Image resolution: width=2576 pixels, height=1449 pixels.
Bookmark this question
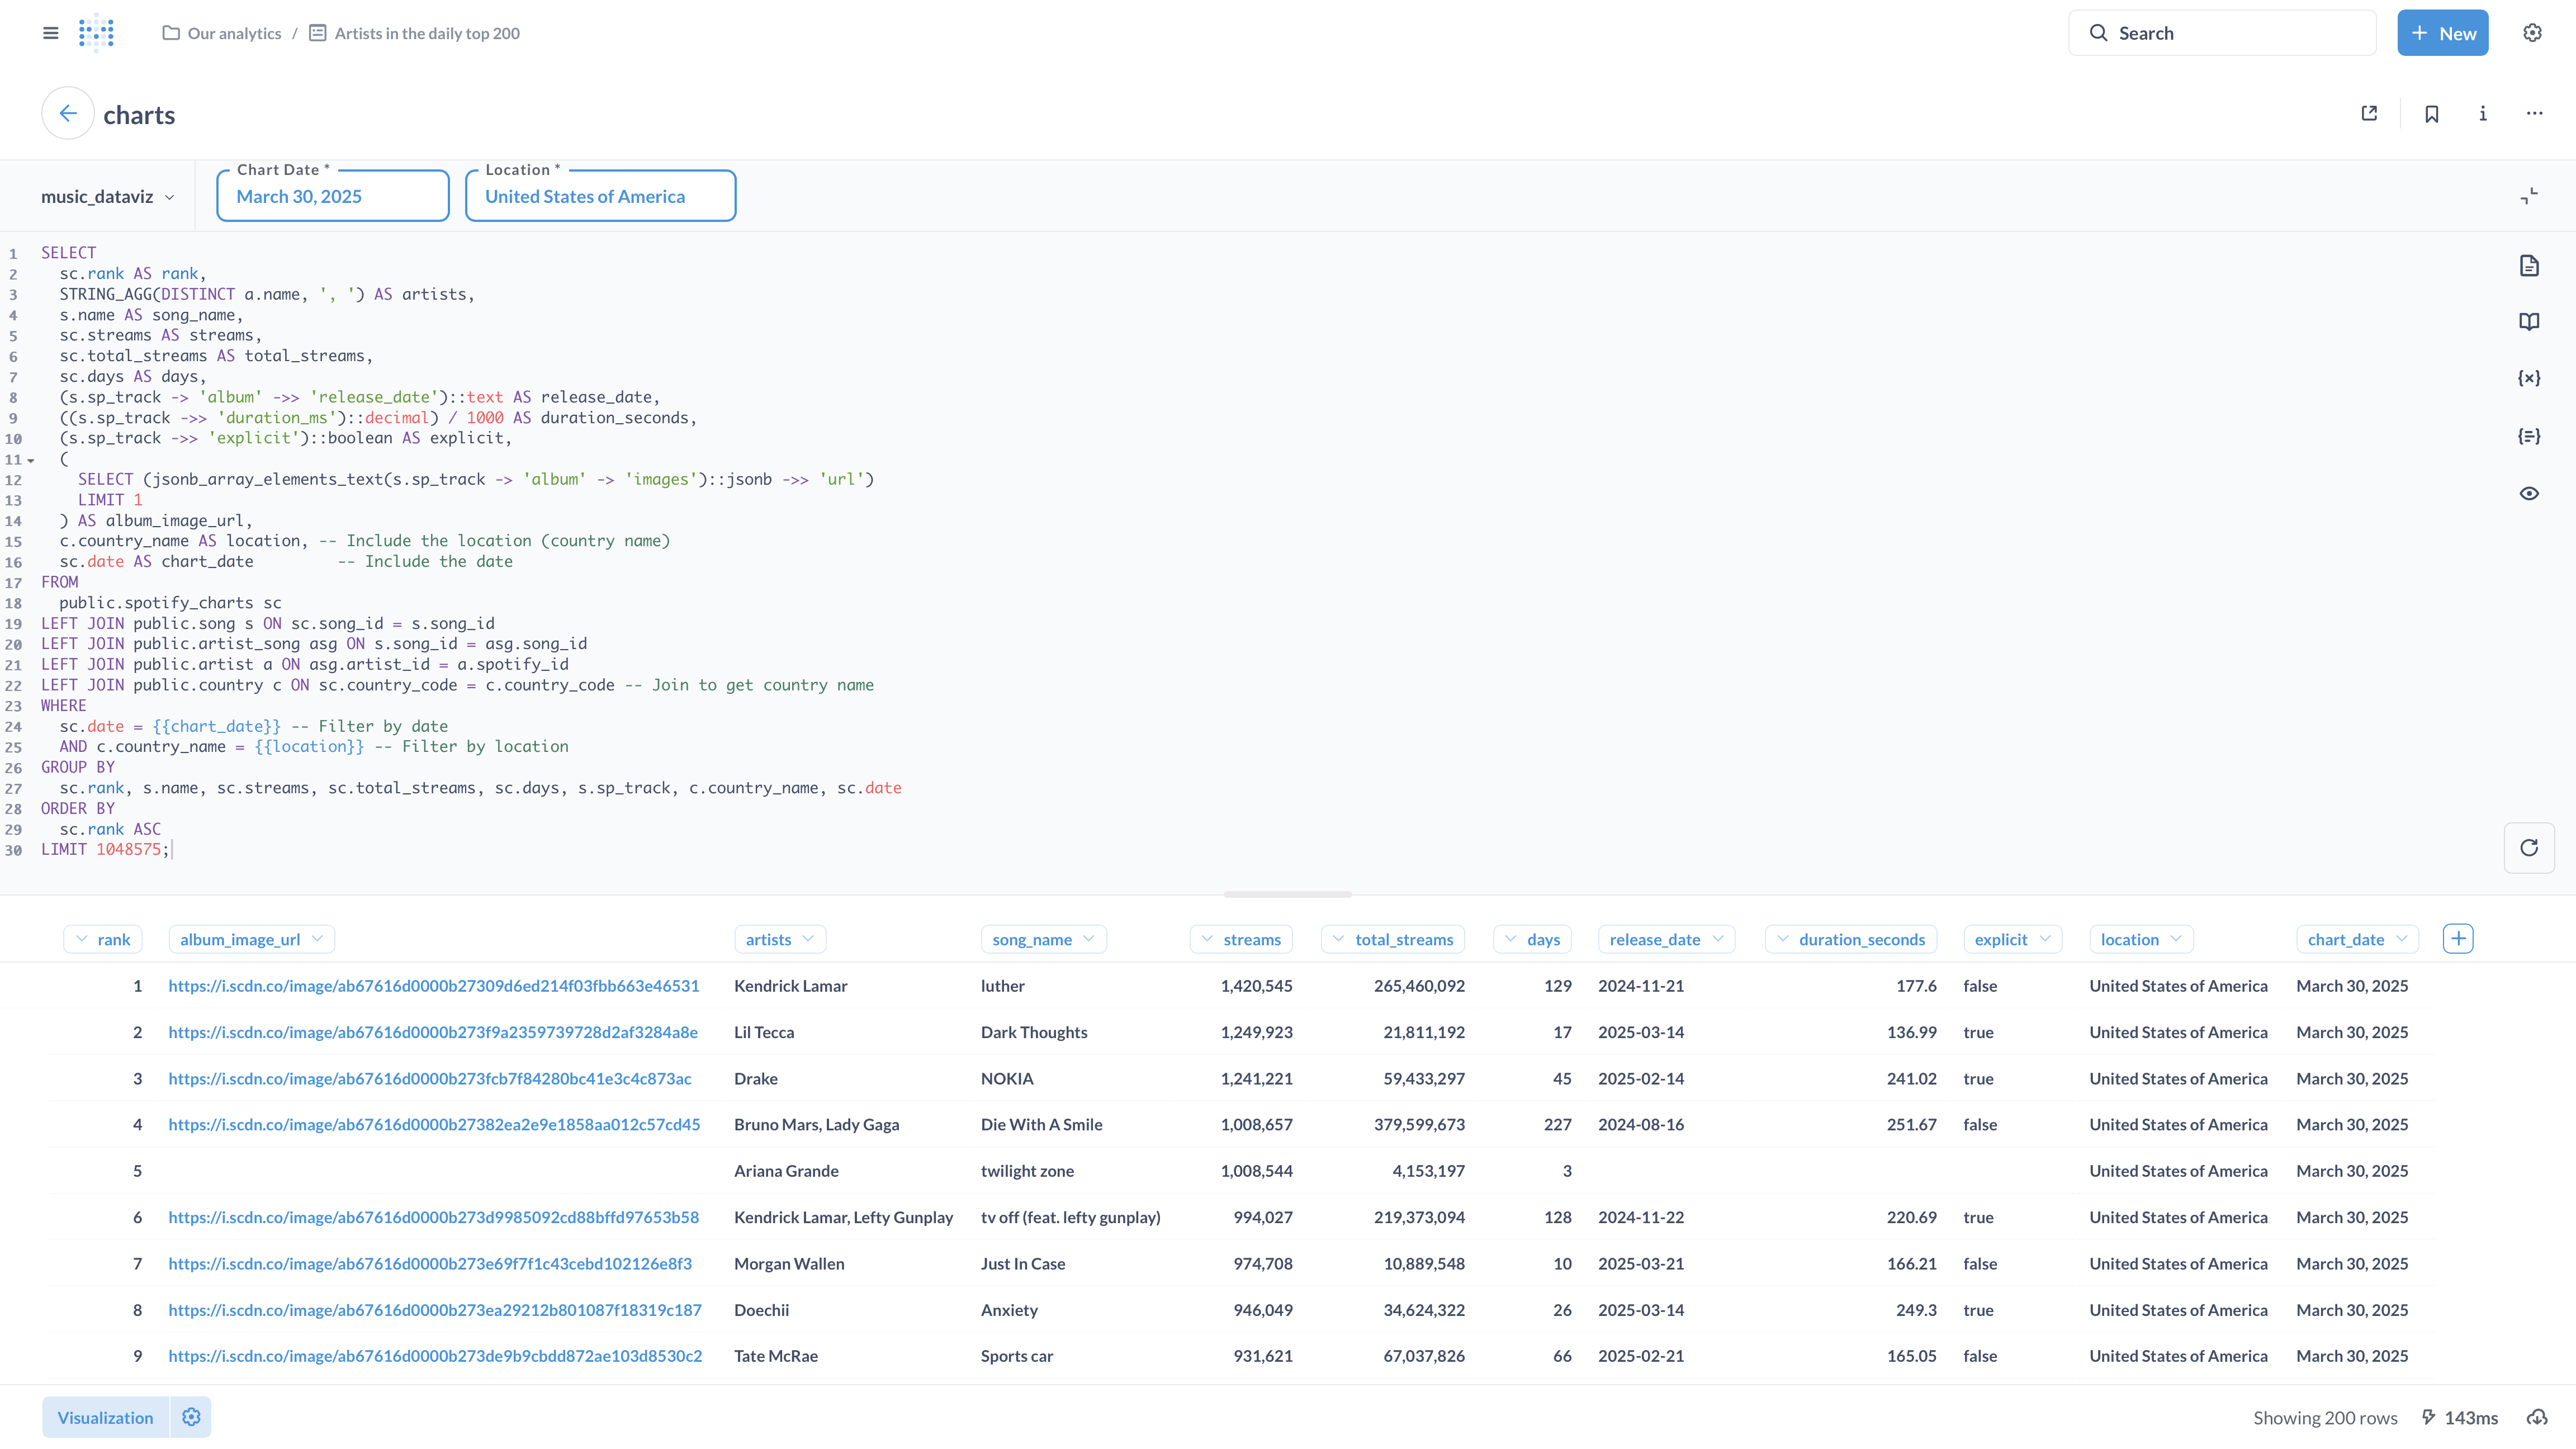pyautogui.click(x=2431, y=114)
